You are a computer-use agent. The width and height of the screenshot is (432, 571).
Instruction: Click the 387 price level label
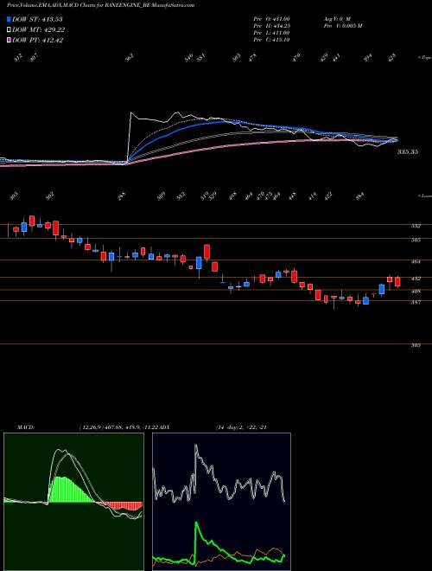coord(416,302)
